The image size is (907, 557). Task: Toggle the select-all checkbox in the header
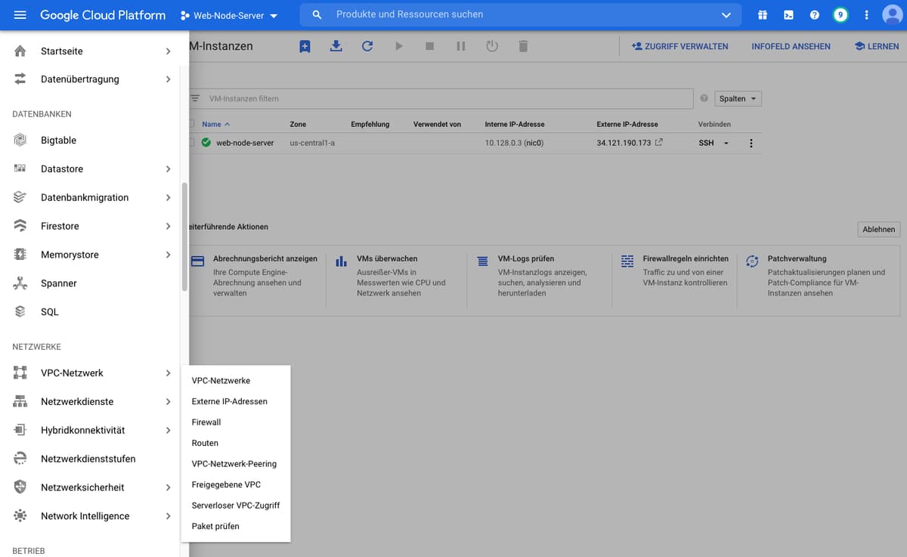(191, 124)
